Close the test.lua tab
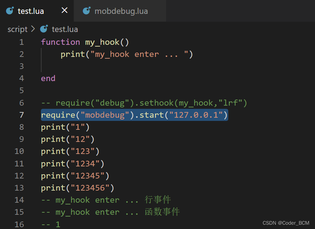The height and width of the screenshot is (229, 315). point(64,10)
